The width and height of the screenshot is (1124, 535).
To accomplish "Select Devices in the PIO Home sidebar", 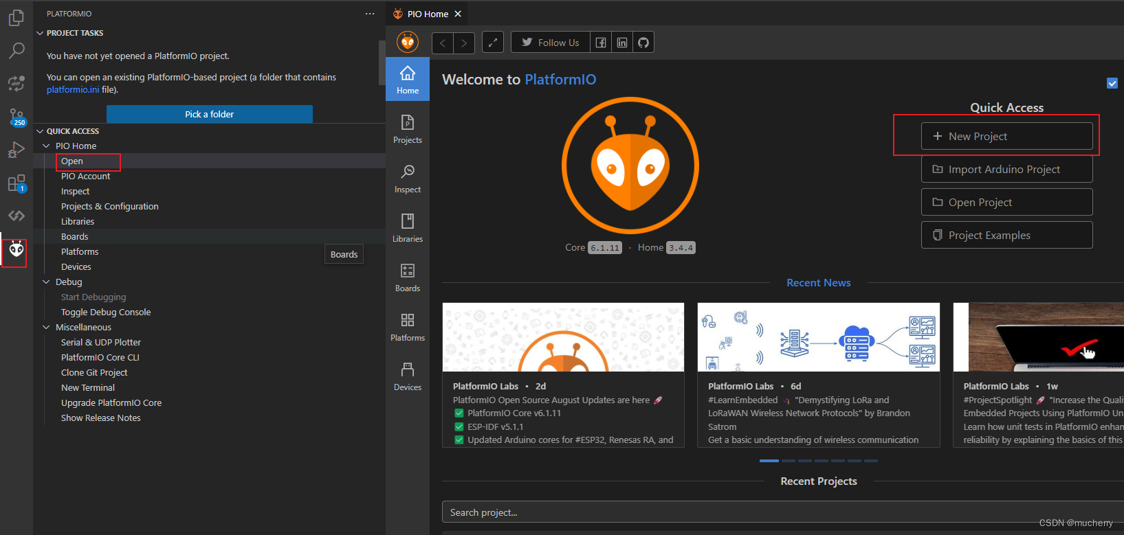I will point(408,376).
